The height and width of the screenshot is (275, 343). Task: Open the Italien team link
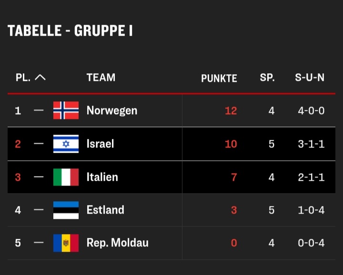coord(102,177)
